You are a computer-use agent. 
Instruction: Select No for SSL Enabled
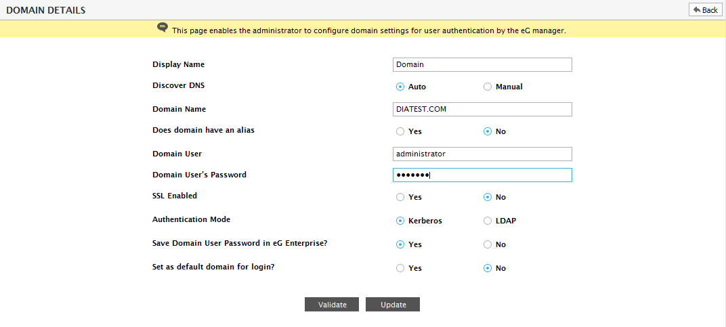click(487, 197)
